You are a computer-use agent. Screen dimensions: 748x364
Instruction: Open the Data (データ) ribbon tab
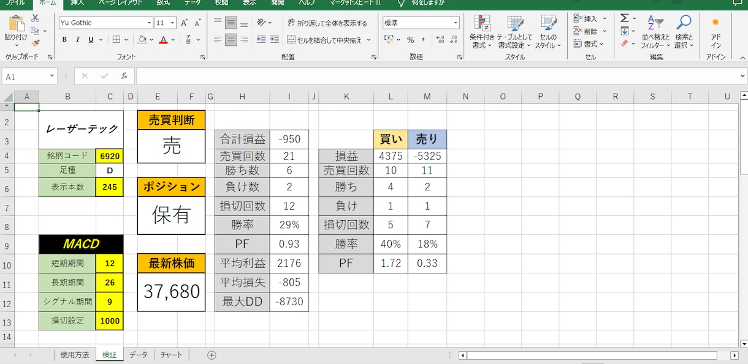tap(192, 2)
